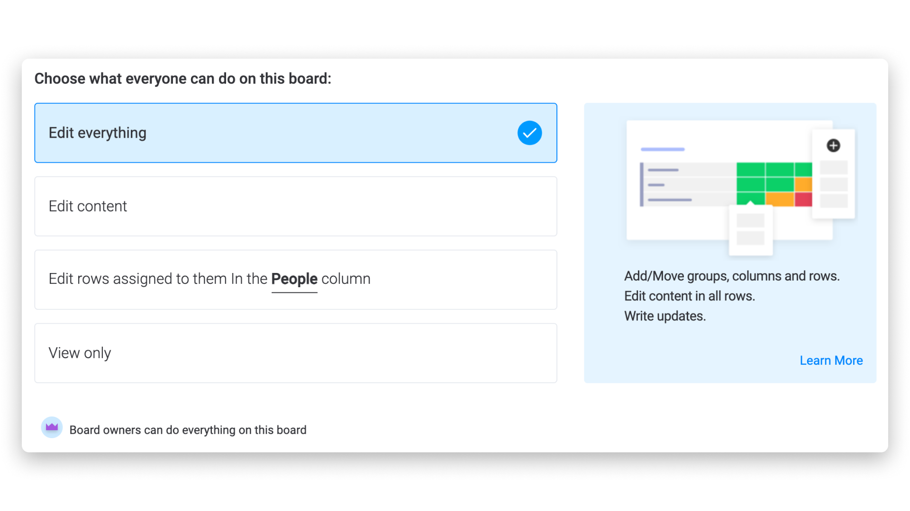Select Edit rows assigned in People column

[x=296, y=280]
